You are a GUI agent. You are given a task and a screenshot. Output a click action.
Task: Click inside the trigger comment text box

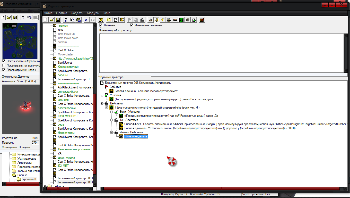[x=221, y=53]
